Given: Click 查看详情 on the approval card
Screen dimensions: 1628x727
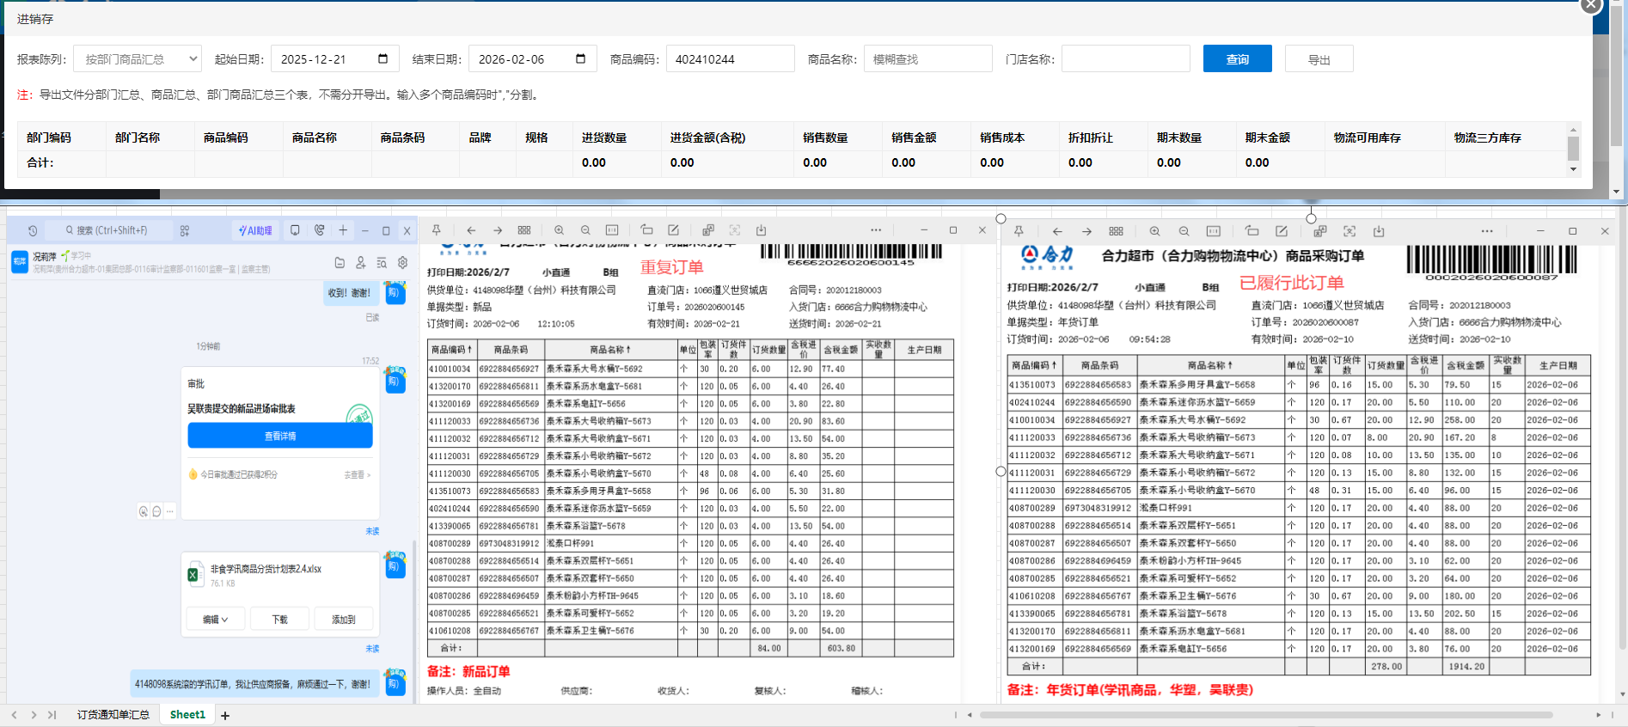Looking at the screenshot, I should (279, 437).
